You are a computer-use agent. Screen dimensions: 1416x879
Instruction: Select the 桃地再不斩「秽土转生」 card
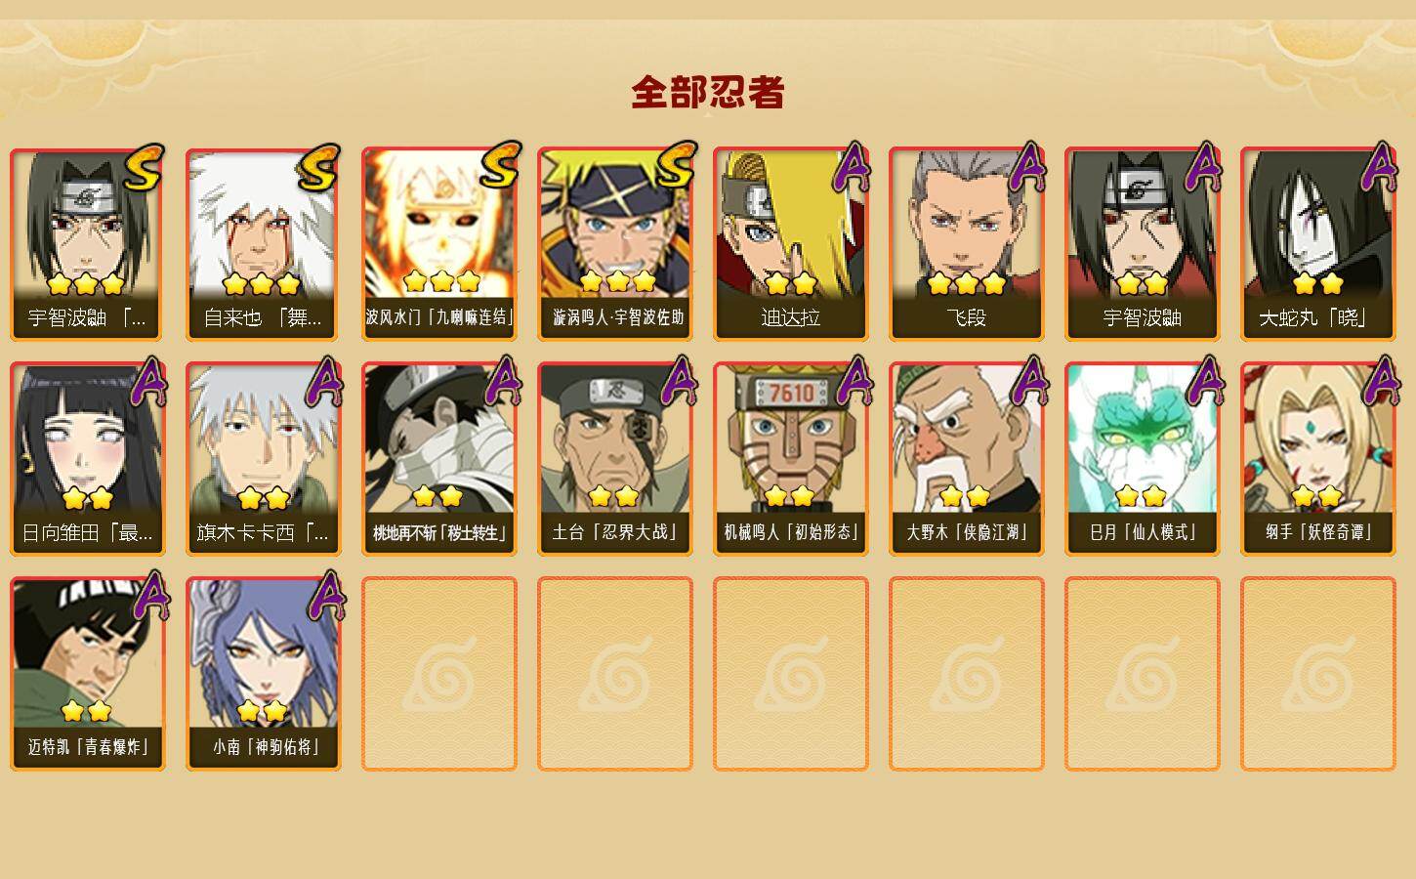point(439,459)
